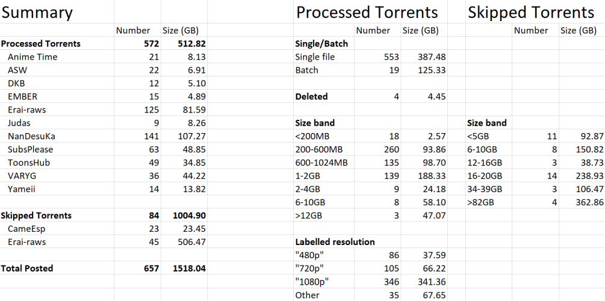The image size is (605, 301).
Task: Click the Summary heading cell
Action: (37, 12)
